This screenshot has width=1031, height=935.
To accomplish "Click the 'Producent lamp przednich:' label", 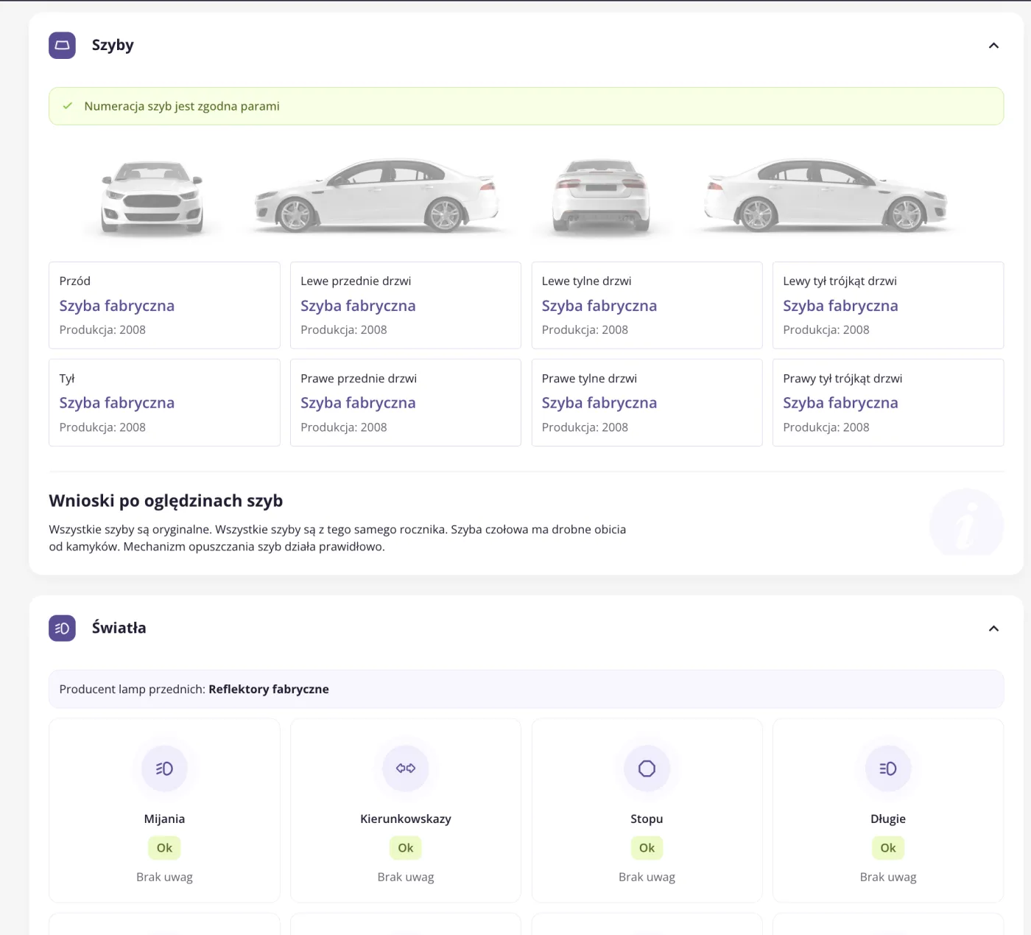I will click(133, 689).
